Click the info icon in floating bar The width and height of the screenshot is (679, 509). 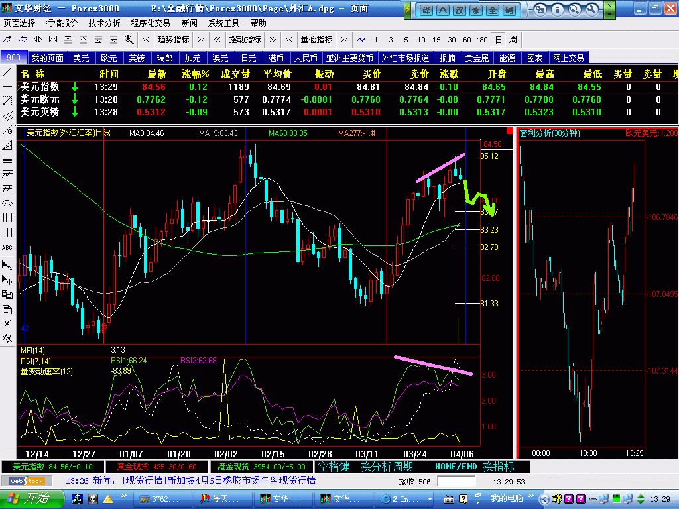tap(557, 9)
